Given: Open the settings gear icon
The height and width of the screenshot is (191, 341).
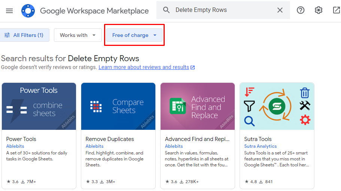Looking at the screenshot, I should [x=319, y=10].
